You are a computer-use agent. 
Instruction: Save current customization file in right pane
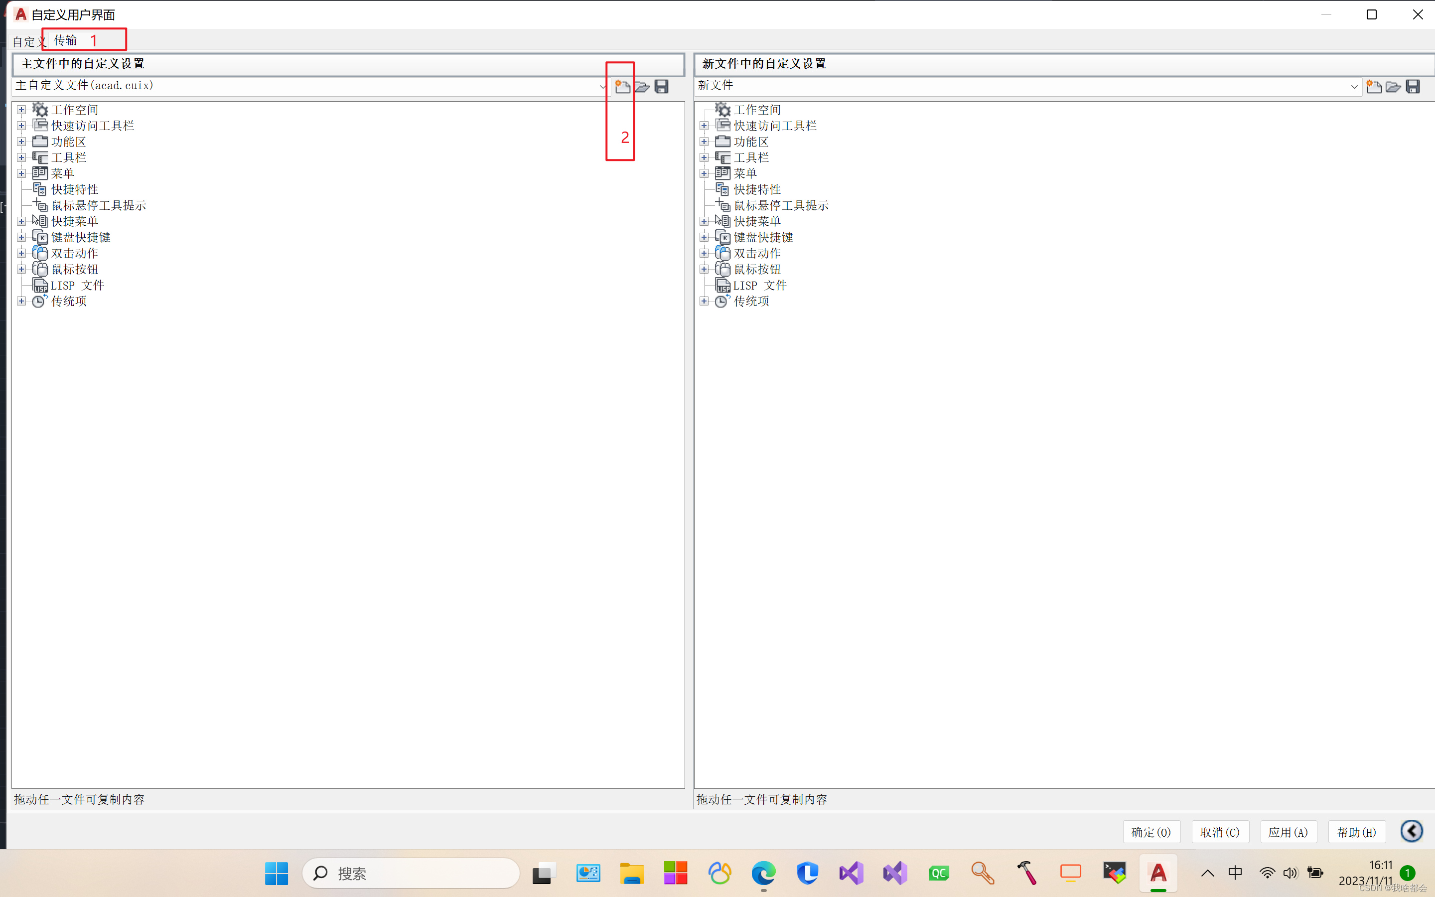1413,87
